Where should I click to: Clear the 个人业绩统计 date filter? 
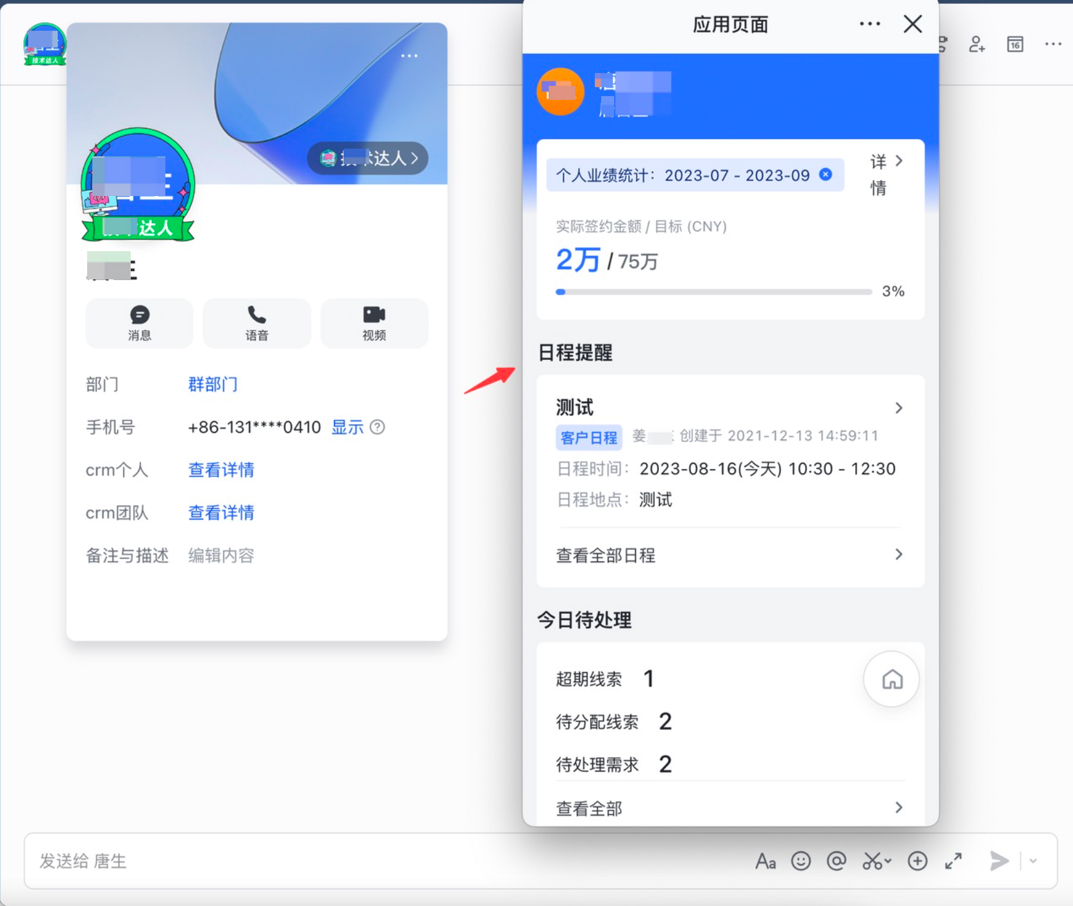point(826,174)
